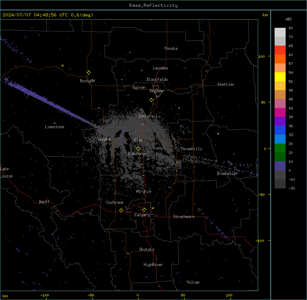Click the RockyMH label
This screenshot has width=307, height=300.
pyautogui.click(x=87, y=81)
